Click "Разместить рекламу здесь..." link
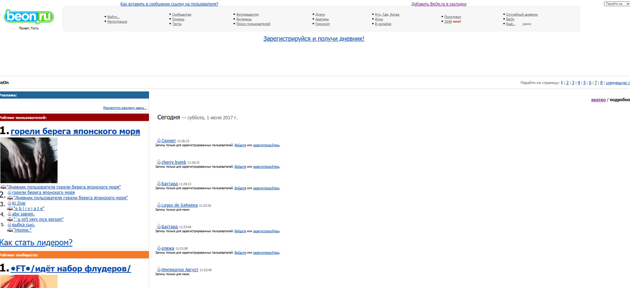This screenshot has width=630, height=288. (125, 108)
